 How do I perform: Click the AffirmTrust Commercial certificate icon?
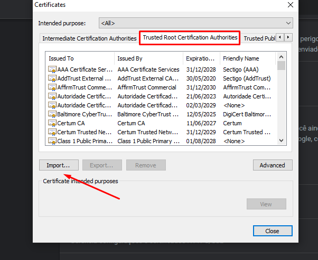(x=52, y=87)
